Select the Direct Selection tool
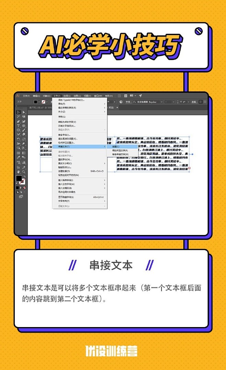The image size is (226, 370). click(24, 112)
